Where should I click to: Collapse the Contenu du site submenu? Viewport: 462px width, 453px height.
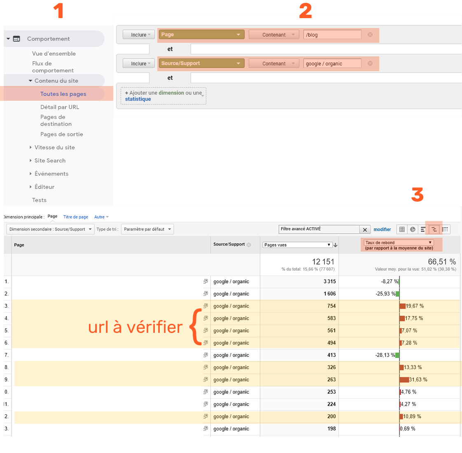[x=30, y=81]
